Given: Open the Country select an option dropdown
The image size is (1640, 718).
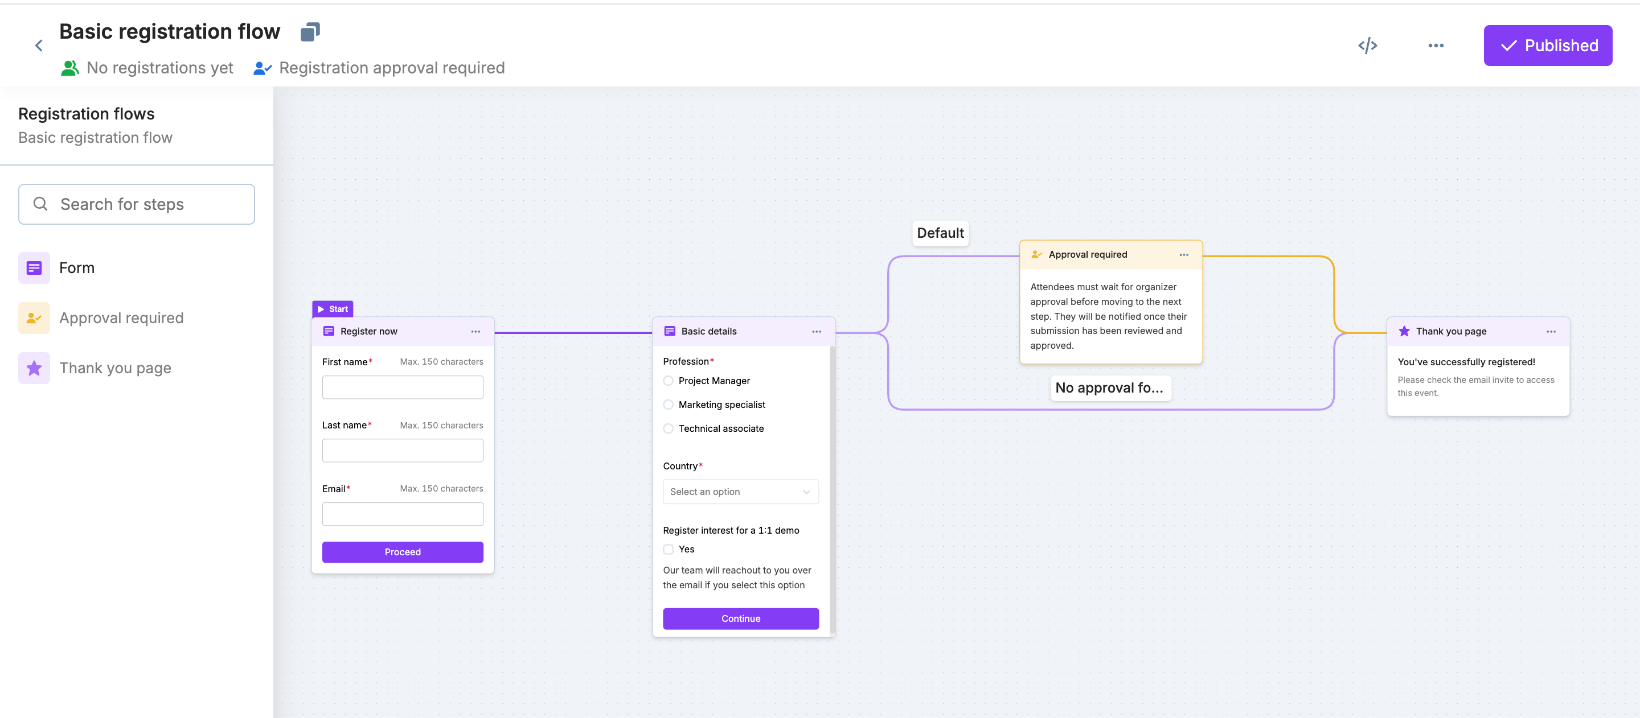Looking at the screenshot, I should coord(740,492).
